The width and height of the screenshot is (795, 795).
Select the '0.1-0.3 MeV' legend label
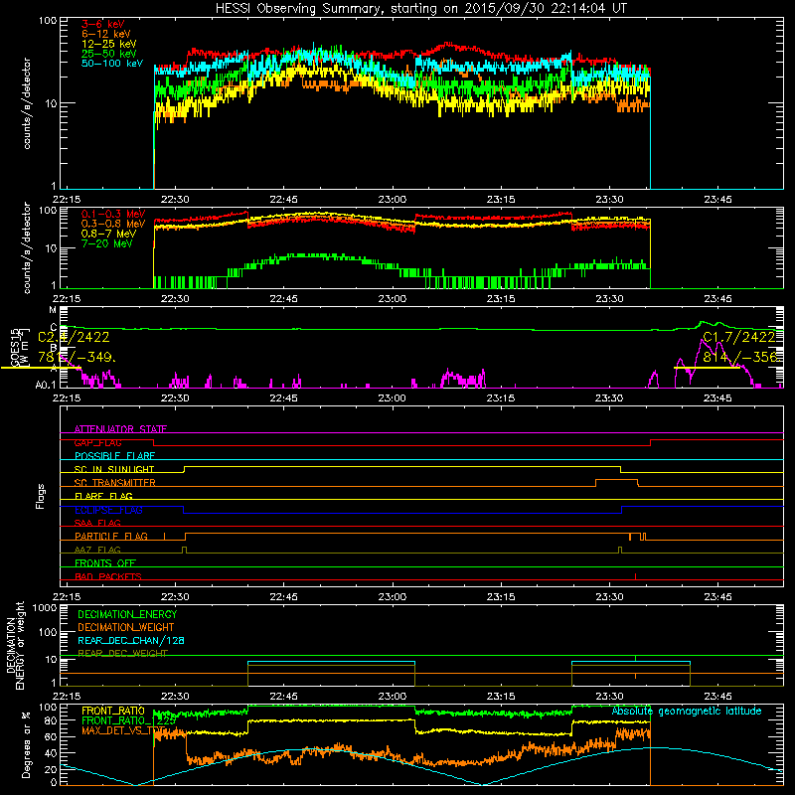coord(113,214)
